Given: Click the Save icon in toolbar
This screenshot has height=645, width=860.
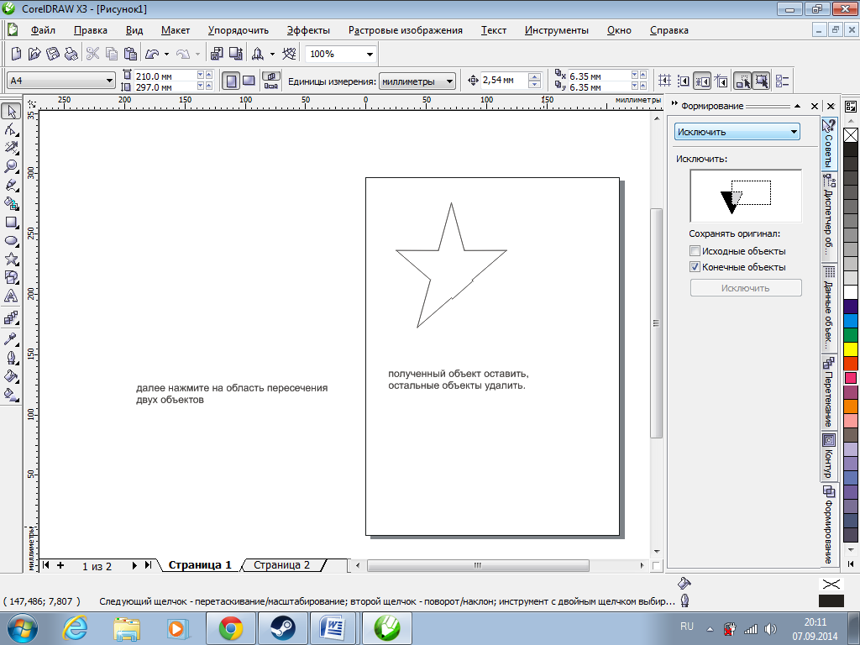Looking at the screenshot, I should (x=53, y=54).
